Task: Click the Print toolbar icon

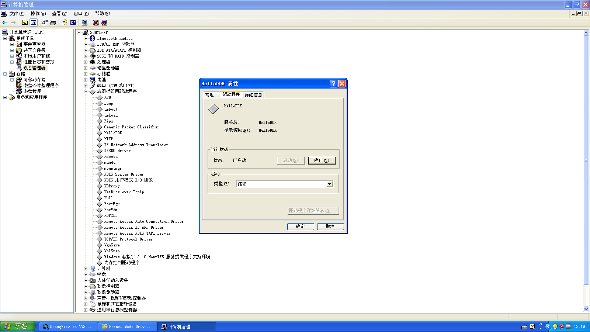Action: (x=53, y=23)
